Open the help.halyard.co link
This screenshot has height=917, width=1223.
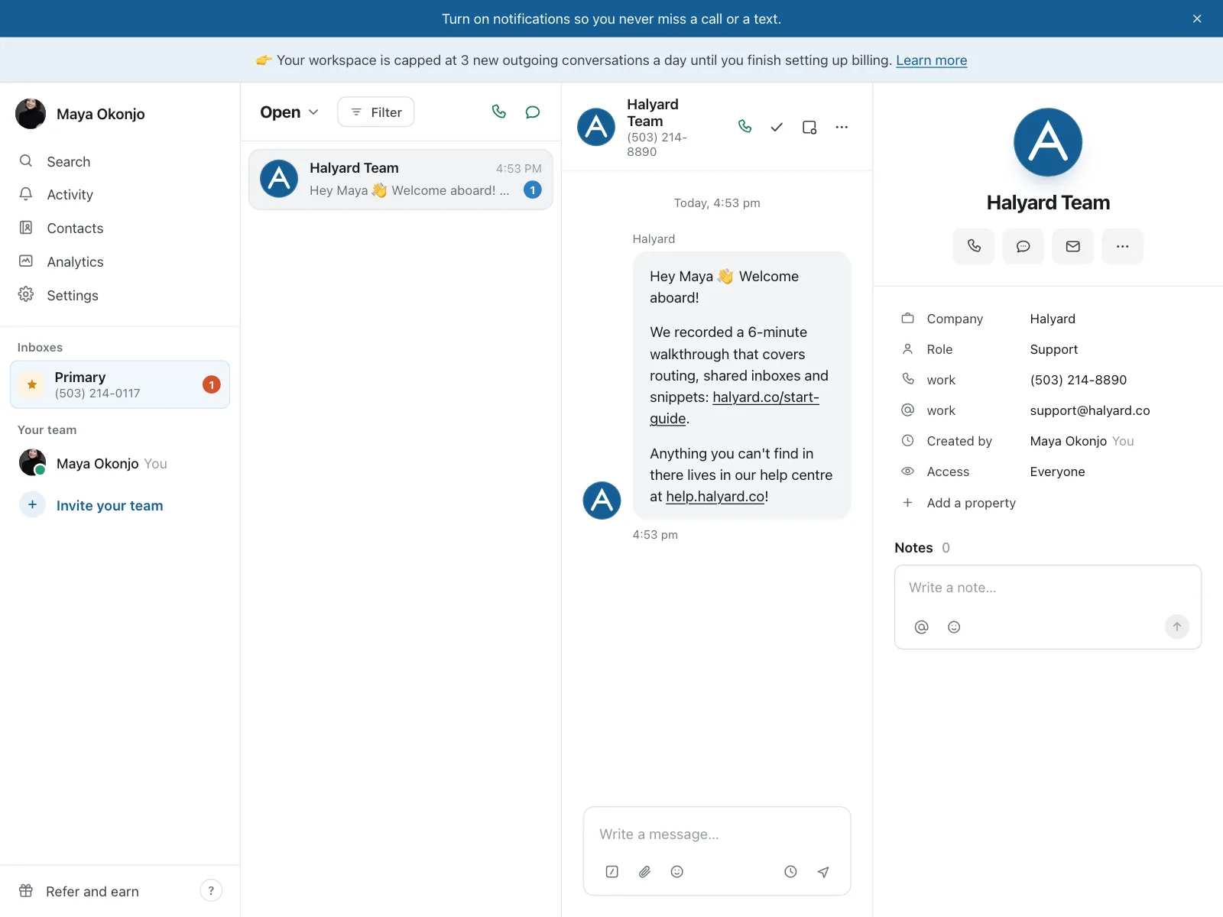[x=715, y=497]
